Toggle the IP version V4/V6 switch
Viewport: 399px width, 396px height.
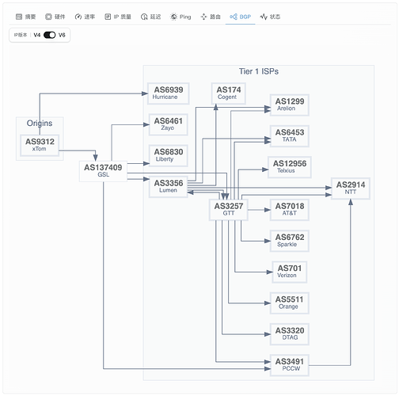[x=50, y=35]
